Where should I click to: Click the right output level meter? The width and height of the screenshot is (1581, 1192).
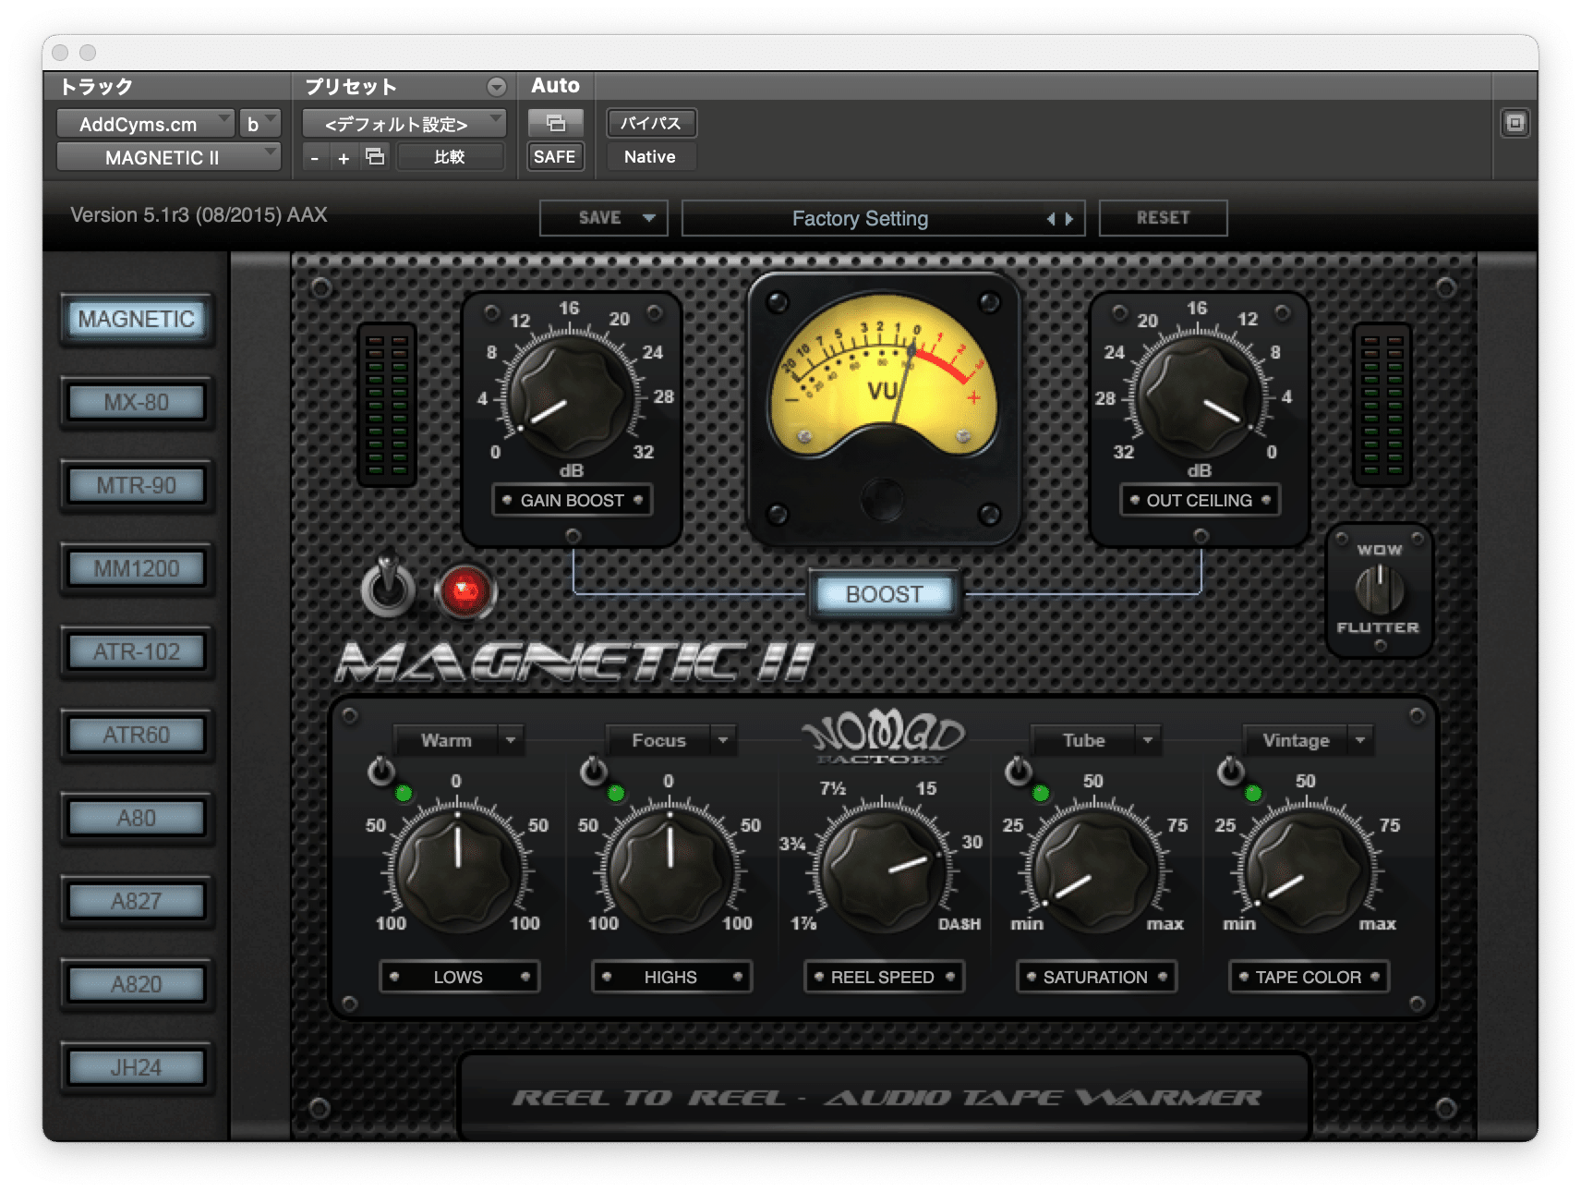[x=1382, y=404]
